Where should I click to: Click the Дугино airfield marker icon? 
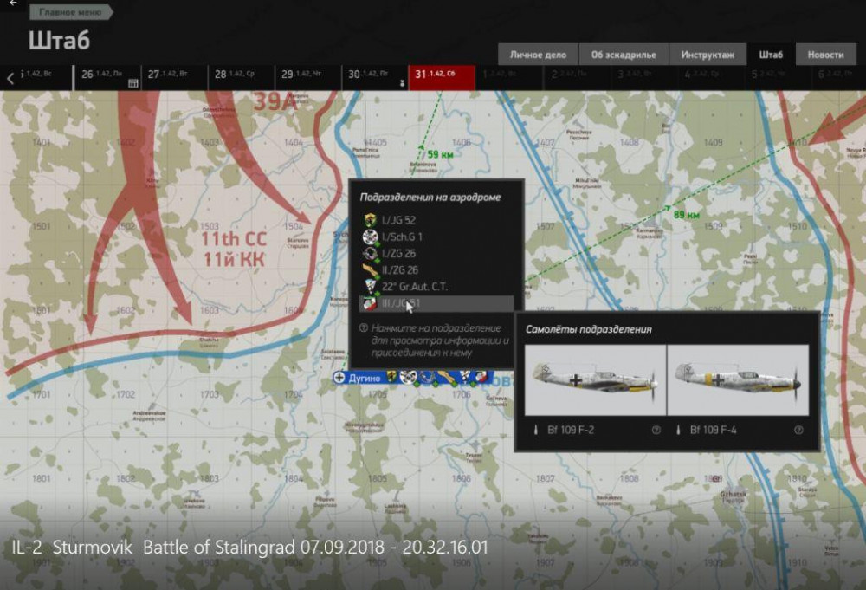pyautogui.click(x=339, y=378)
